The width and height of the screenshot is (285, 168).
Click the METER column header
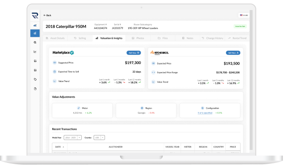point(188,147)
